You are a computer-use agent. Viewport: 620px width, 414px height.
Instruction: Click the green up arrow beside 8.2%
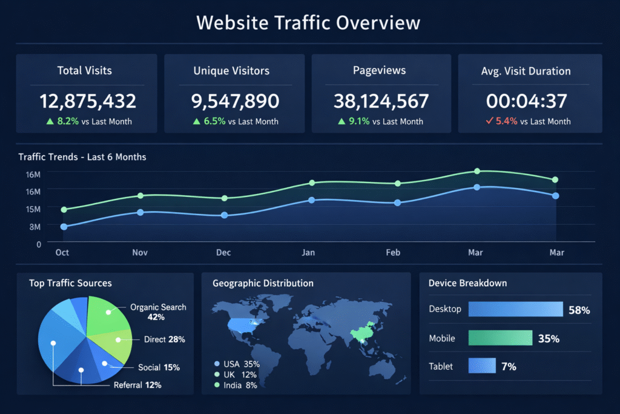coord(50,121)
